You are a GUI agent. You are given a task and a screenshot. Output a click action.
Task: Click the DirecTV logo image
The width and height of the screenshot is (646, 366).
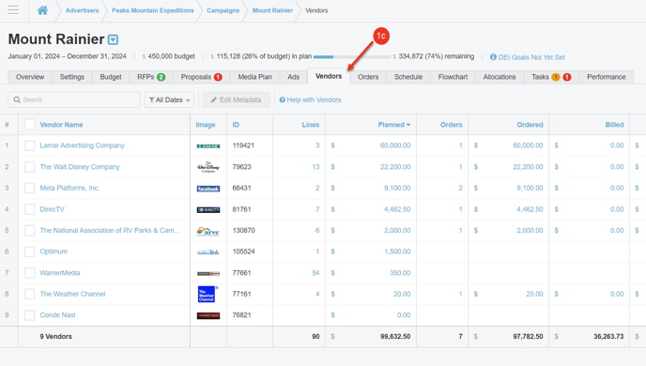pos(208,210)
